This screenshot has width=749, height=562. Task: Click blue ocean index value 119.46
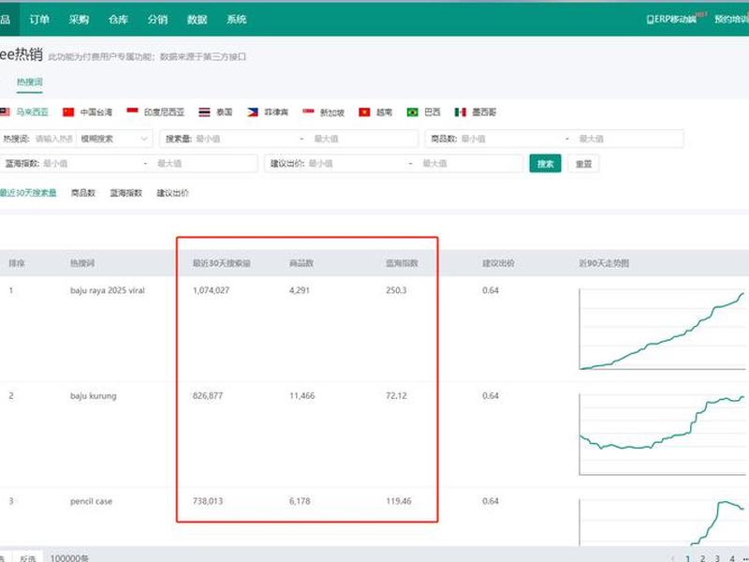coord(399,501)
